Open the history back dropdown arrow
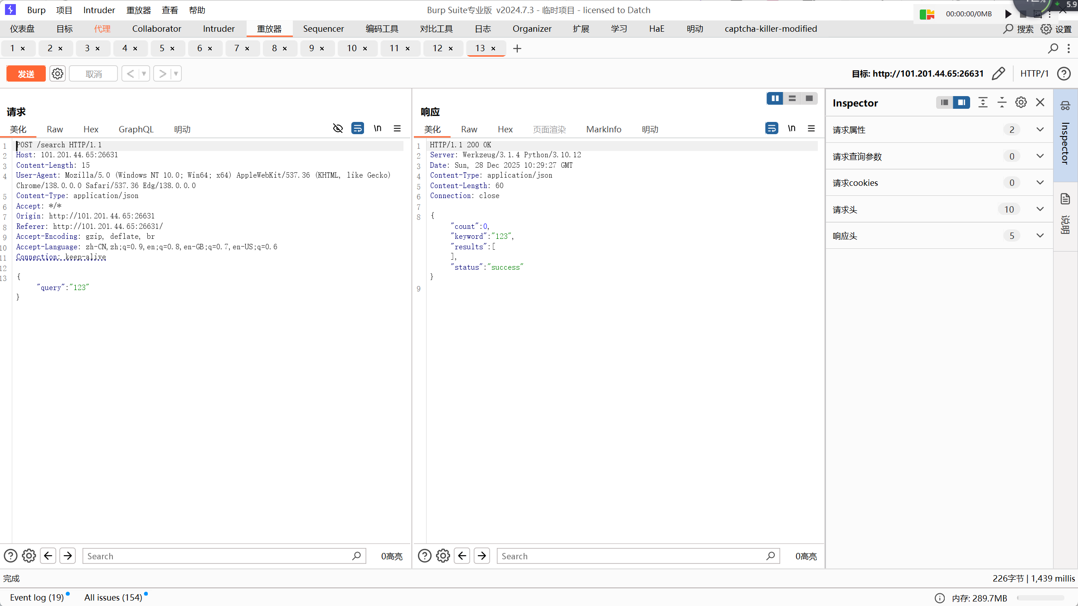Screen dimensions: 1078x606 click(x=144, y=73)
